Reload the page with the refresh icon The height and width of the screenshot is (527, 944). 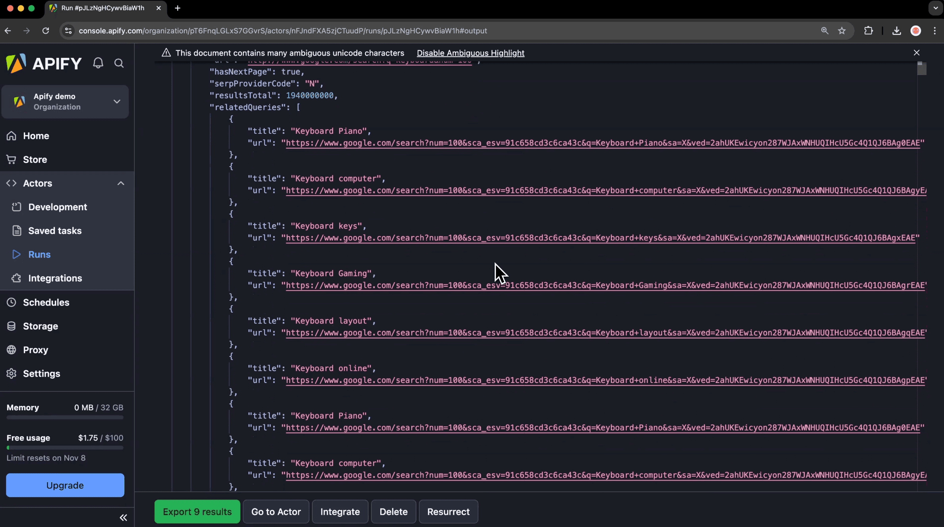(x=46, y=31)
